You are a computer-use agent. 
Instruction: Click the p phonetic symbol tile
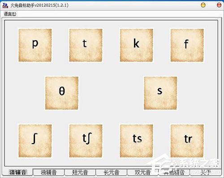35,45
